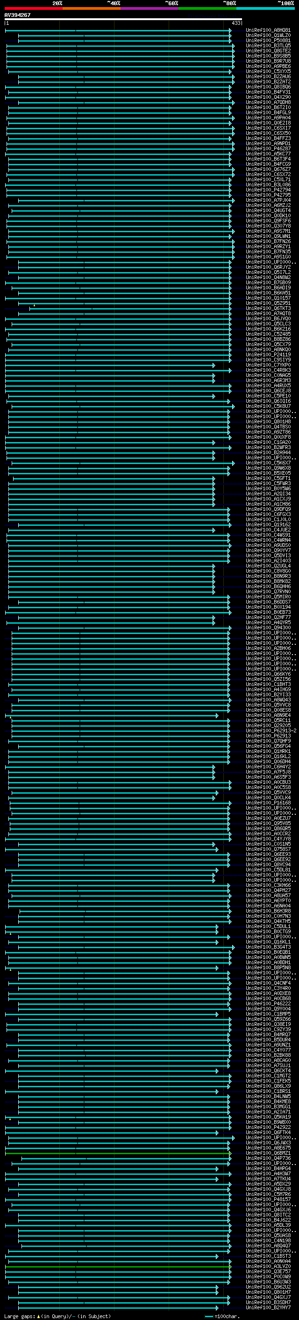Image resolution: width=299 pixels, height=1320 pixels.
Task: Click the purple ~60% legend segment
Action: 150,8
